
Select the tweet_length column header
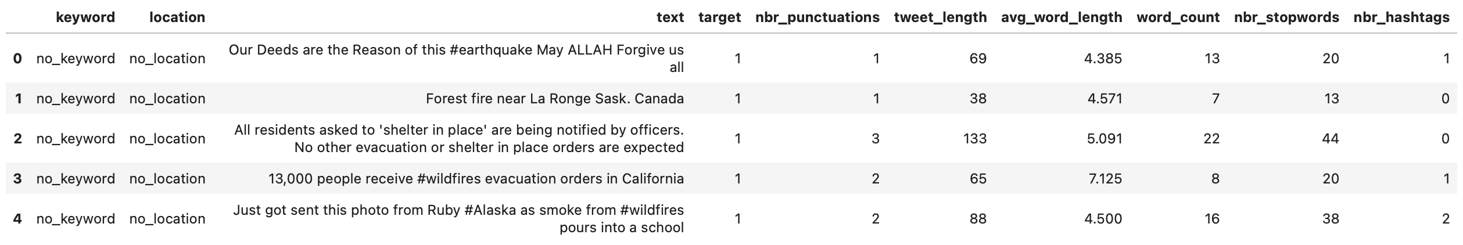pyautogui.click(x=940, y=17)
